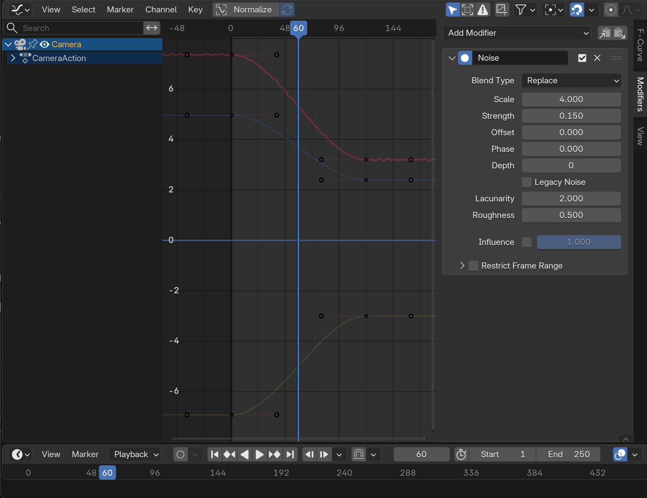
Task: Click the Noise modifier type icon
Action: pyautogui.click(x=465, y=58)
